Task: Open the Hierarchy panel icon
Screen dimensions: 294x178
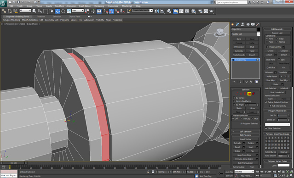Action: 243,24
